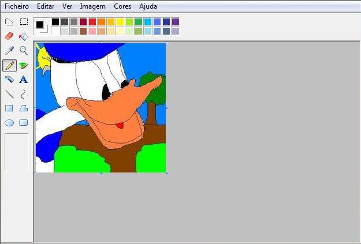The width and height of the screenshot is (361, 244).
Task: Pick the orange color swatch
Action: (102, 22)
